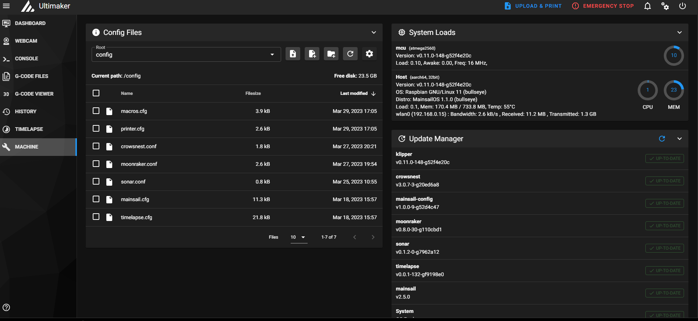698x321 pixels.
Task: Click the upload file icon
Action: click(x=293, y=54)
